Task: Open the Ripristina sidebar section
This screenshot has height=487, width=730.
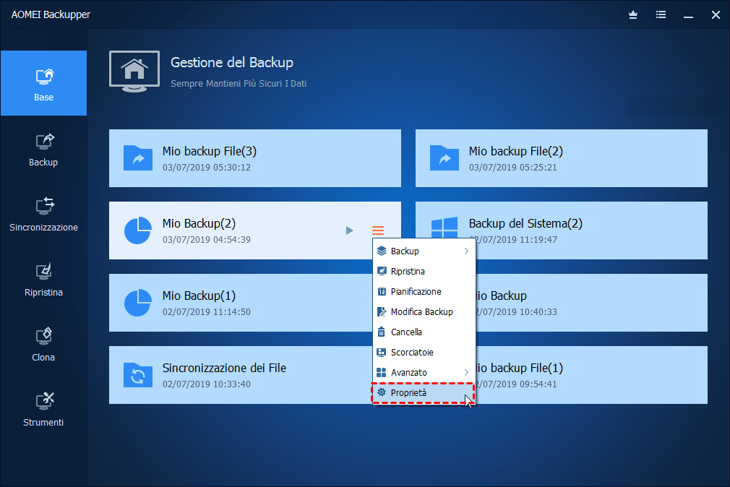Action: pyautogui.click(x=43, y=280)
